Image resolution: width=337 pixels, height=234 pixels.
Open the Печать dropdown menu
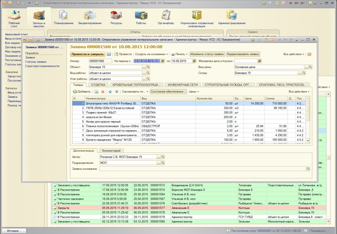(x=179, y=54)
